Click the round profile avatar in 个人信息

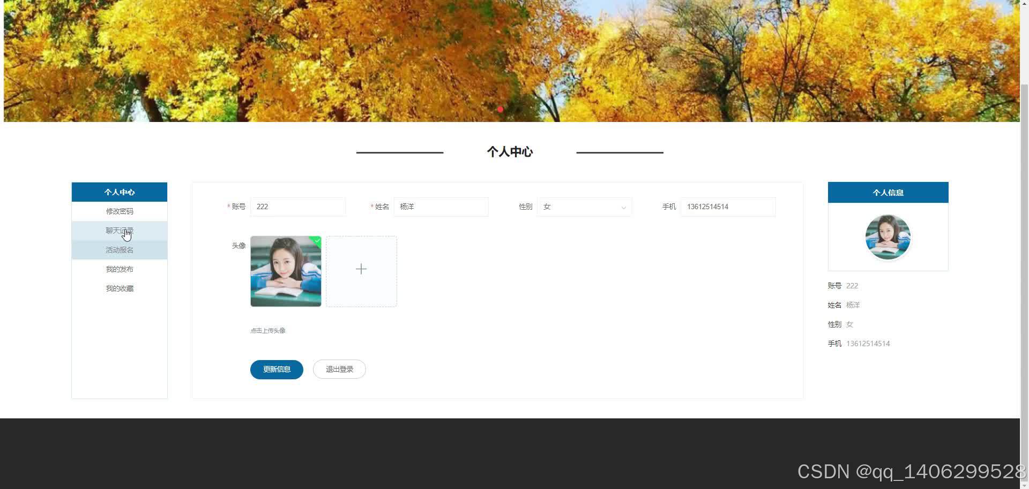pos(888,237)
